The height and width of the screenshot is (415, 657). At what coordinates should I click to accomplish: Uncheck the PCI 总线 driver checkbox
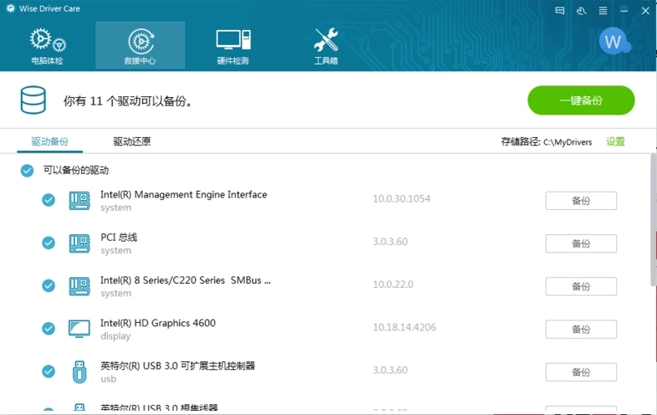pos(49,242)
